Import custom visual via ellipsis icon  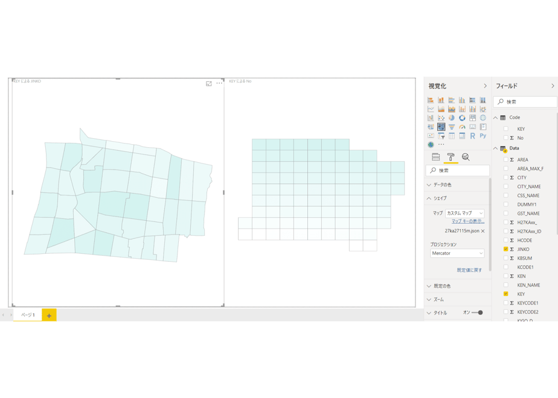pos(441,145)
